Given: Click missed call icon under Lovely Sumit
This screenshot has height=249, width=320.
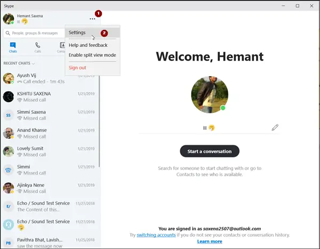Looking at the screenshot, I should pos(20,155).
